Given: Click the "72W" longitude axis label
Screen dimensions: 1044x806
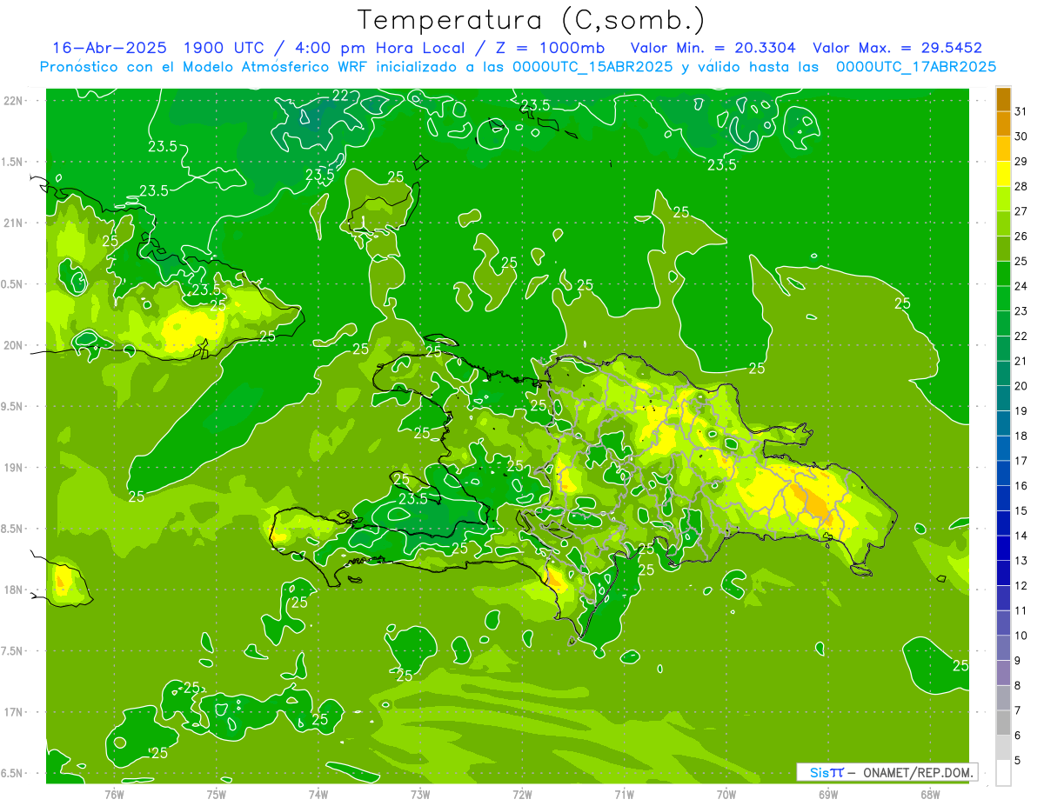Looking at the screenshot, I should pyautogui.click(x=522, y=794).
